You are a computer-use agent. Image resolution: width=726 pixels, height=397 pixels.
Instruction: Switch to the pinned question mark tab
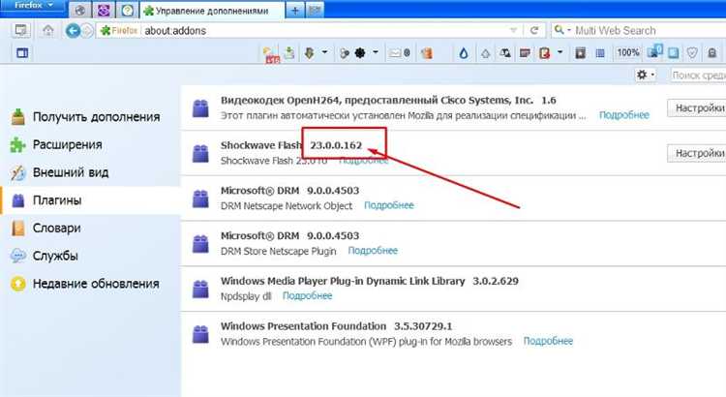[x=128, y=11]
